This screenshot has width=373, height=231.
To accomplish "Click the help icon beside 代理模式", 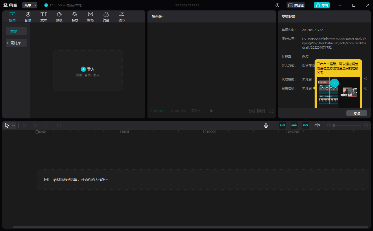I will pos(366,78).
